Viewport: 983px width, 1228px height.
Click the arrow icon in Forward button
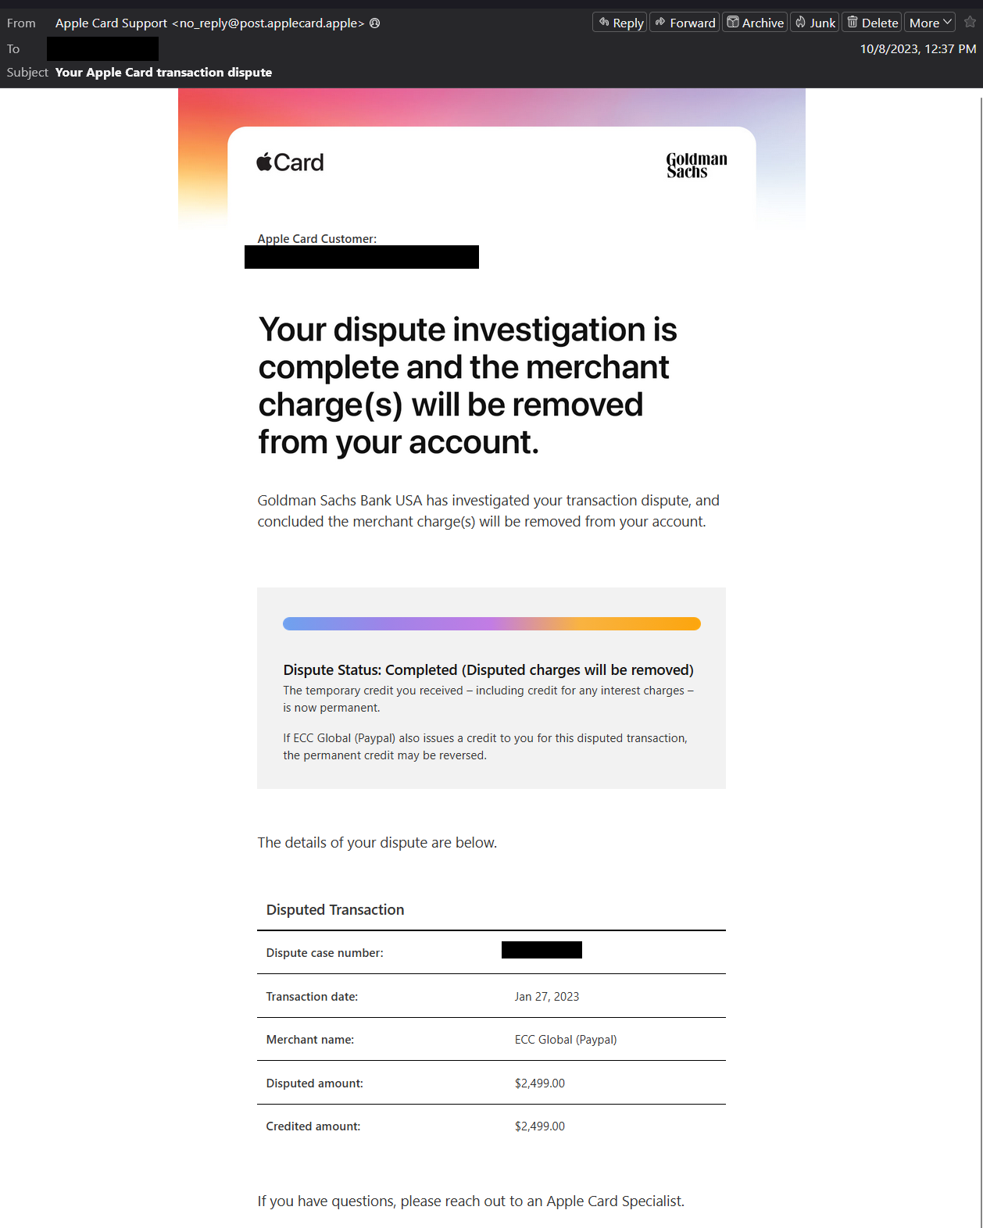[660, 22]
